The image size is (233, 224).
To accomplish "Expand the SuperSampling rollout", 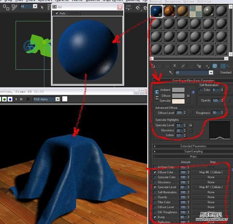I will tap(193, 151).
